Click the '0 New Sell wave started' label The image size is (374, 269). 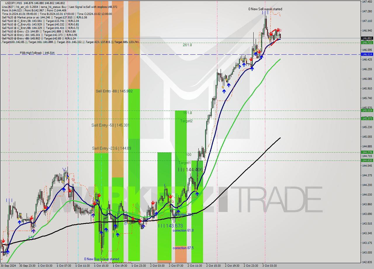[265, 9]
